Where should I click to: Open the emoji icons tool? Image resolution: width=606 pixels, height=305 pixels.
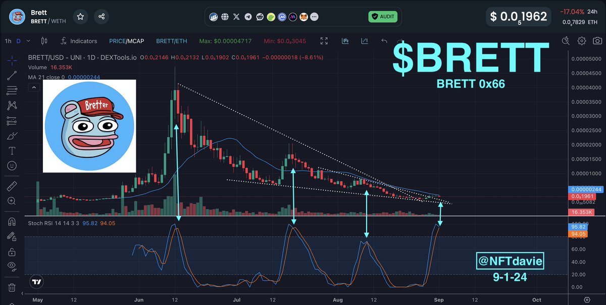(x=11, y=165)
